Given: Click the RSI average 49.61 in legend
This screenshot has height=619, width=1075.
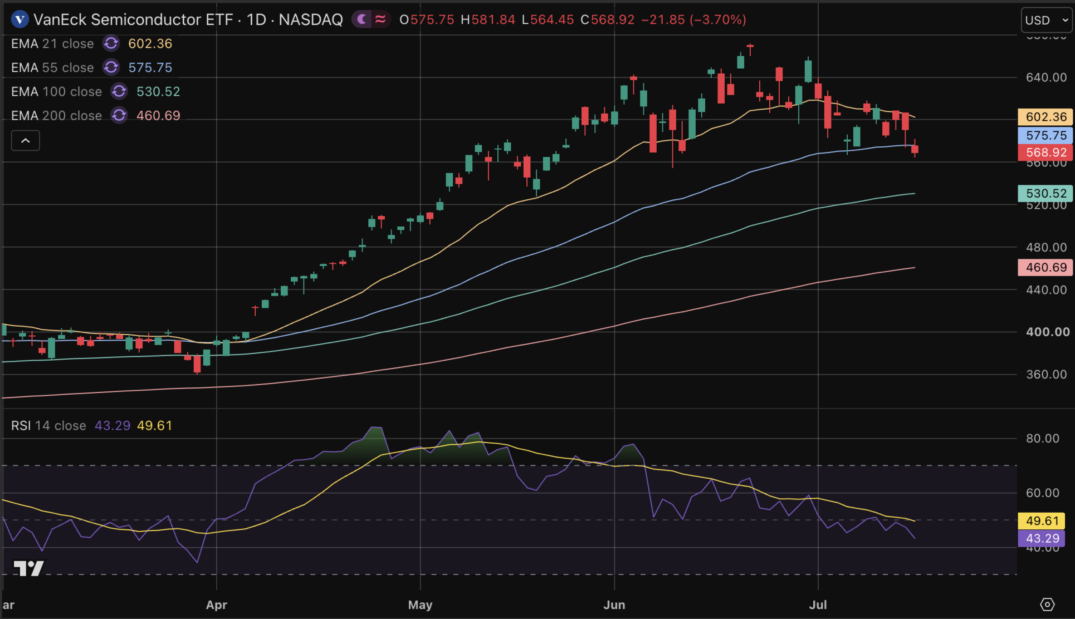Looking at the screenshot, I should click(155, 425).
